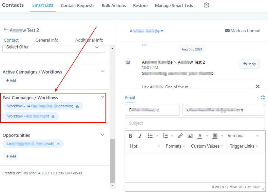
Task: Switch to the Bulk Actions tab
Action: 114,6
